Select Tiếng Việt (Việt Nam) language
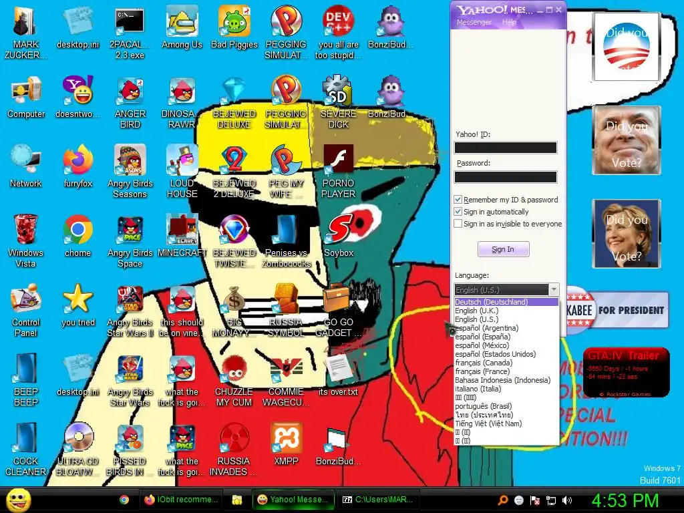This screenshot has height=513, width=684. (x=506, y=423)
